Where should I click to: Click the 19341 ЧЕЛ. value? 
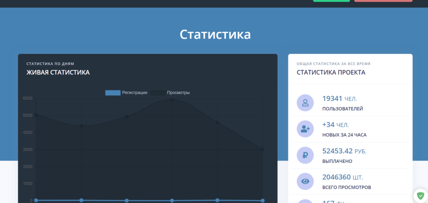tap(339, 99)
